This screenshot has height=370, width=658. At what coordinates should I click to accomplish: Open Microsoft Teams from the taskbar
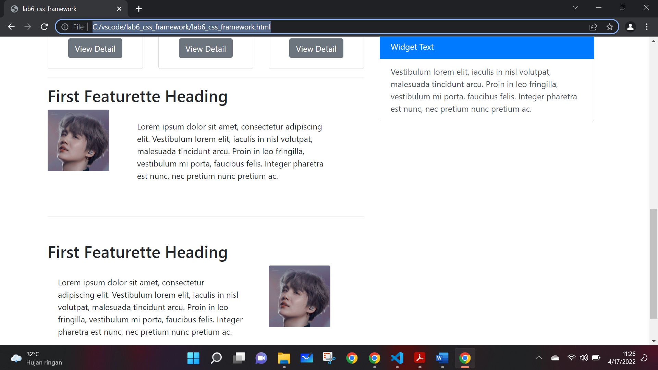click(261, 358)
